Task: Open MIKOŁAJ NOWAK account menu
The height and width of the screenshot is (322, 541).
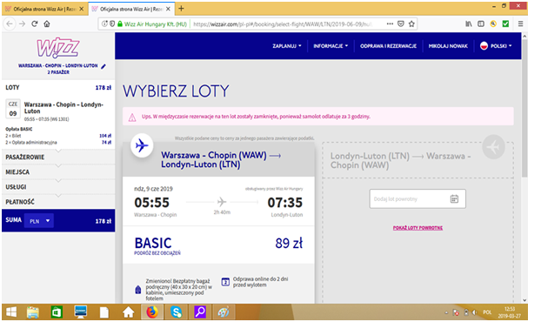Action: coord(448,46)
